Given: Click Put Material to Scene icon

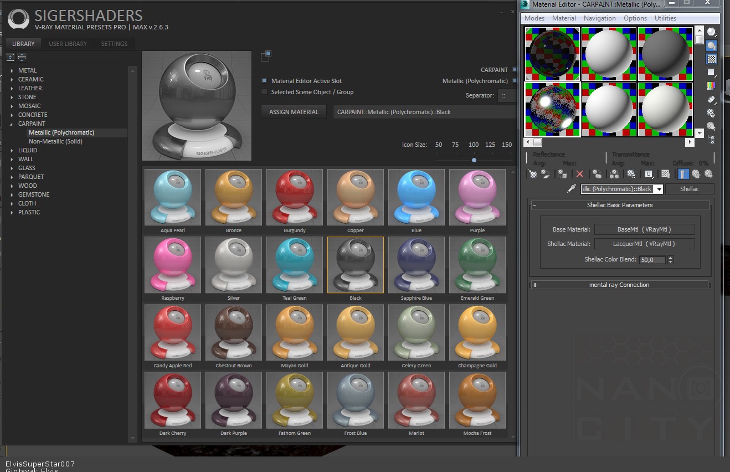Looking at the screenshot, I should pos(546,174).
